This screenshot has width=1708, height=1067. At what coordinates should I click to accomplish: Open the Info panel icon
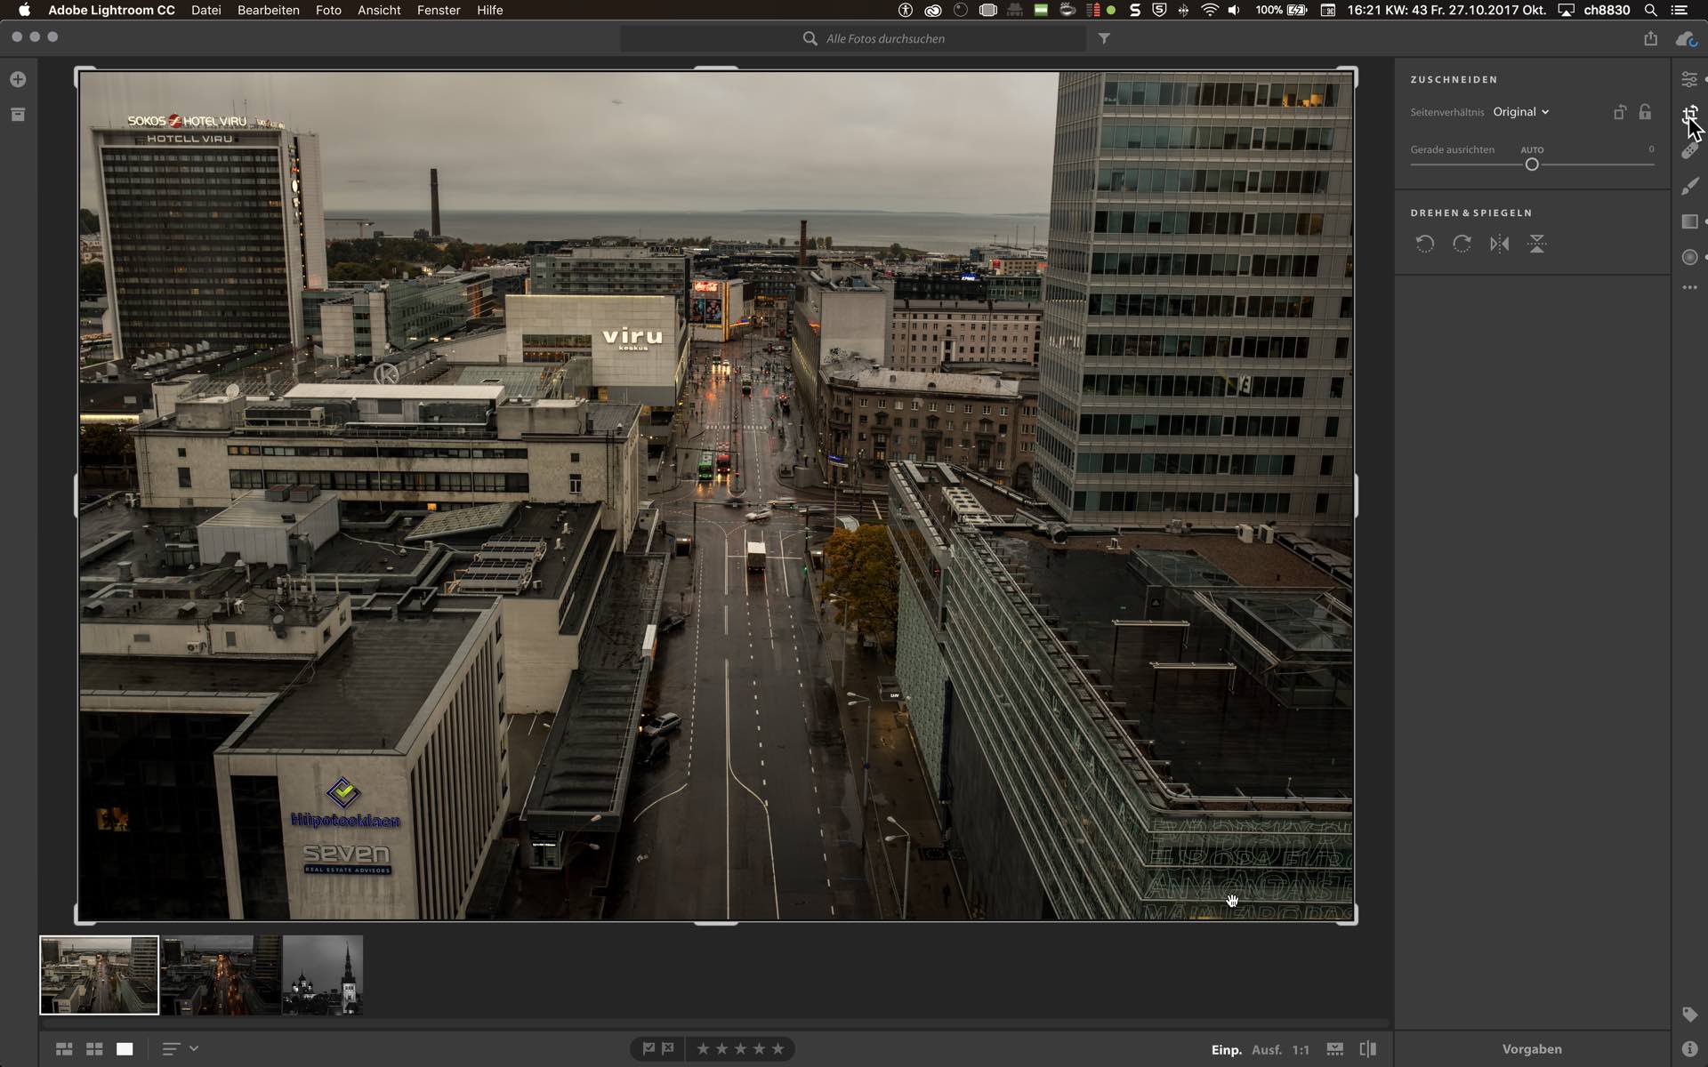(1689, 1049)
